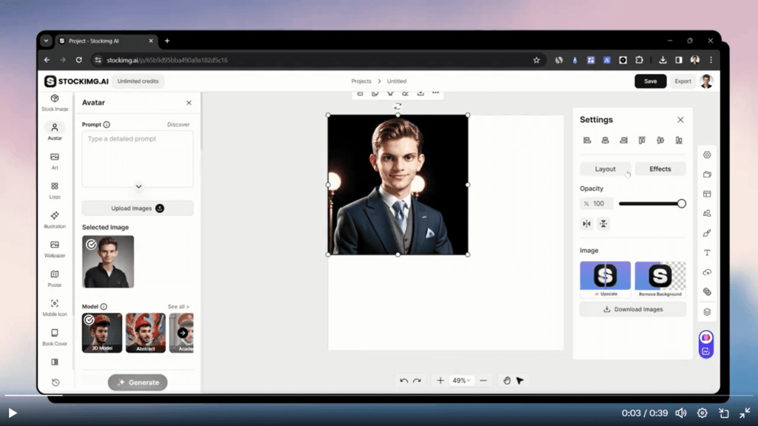
Task: Go to Projects breadcrumb
Action: pos(361,81)
